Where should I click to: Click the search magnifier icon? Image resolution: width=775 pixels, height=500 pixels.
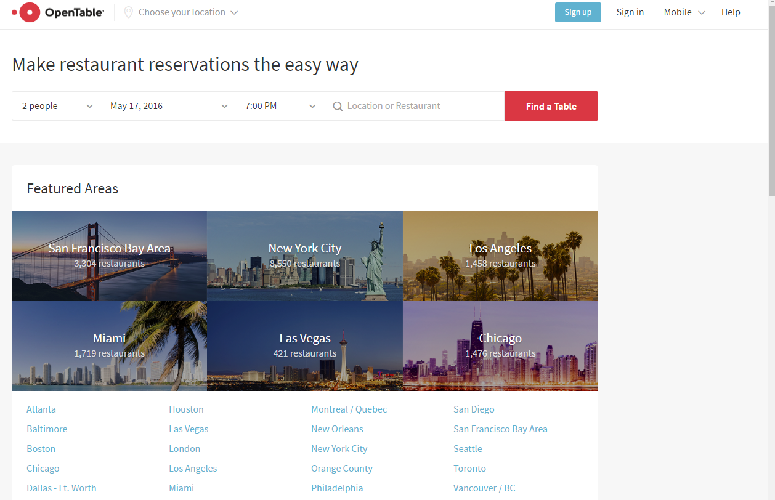[338, 107]
